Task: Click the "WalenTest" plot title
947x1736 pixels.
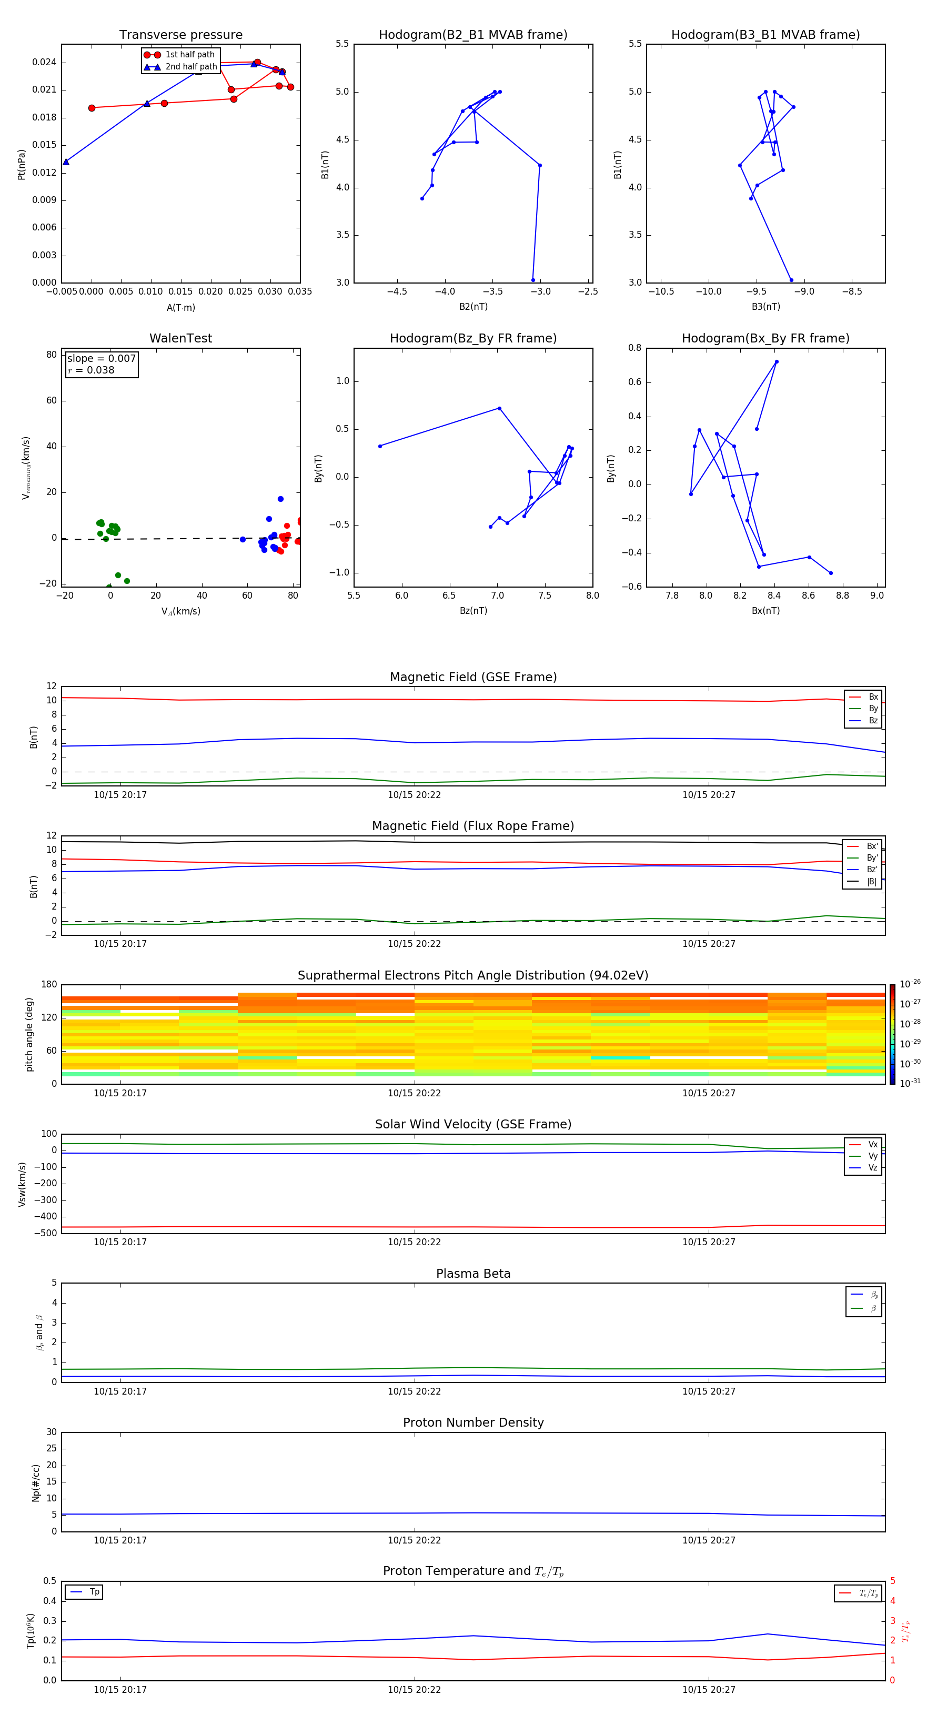Action: click(x=180, y=338)
